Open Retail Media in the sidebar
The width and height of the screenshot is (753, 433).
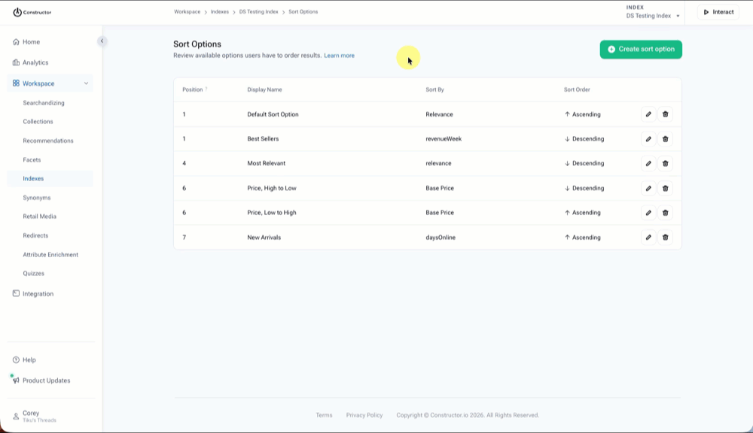39,216
